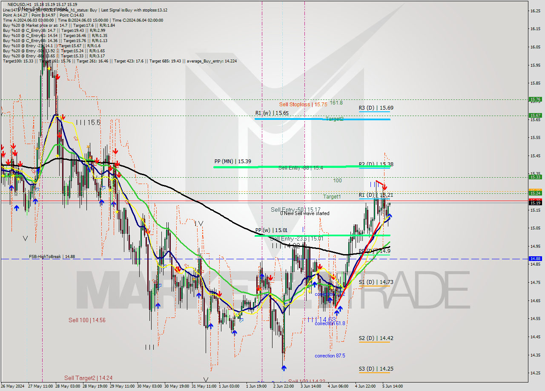Click the 'correction 61.8' label
This screenshot has height=391, width=545.
pos(330,323)
